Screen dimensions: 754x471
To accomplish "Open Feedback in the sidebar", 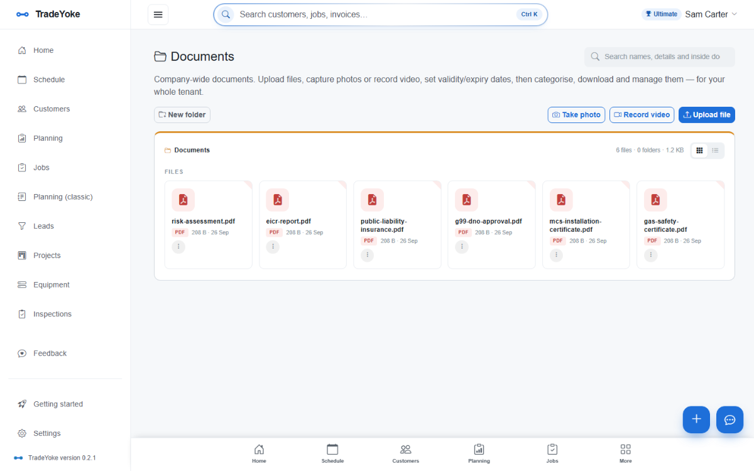I will pyautogui.click(x=65, y=354).
